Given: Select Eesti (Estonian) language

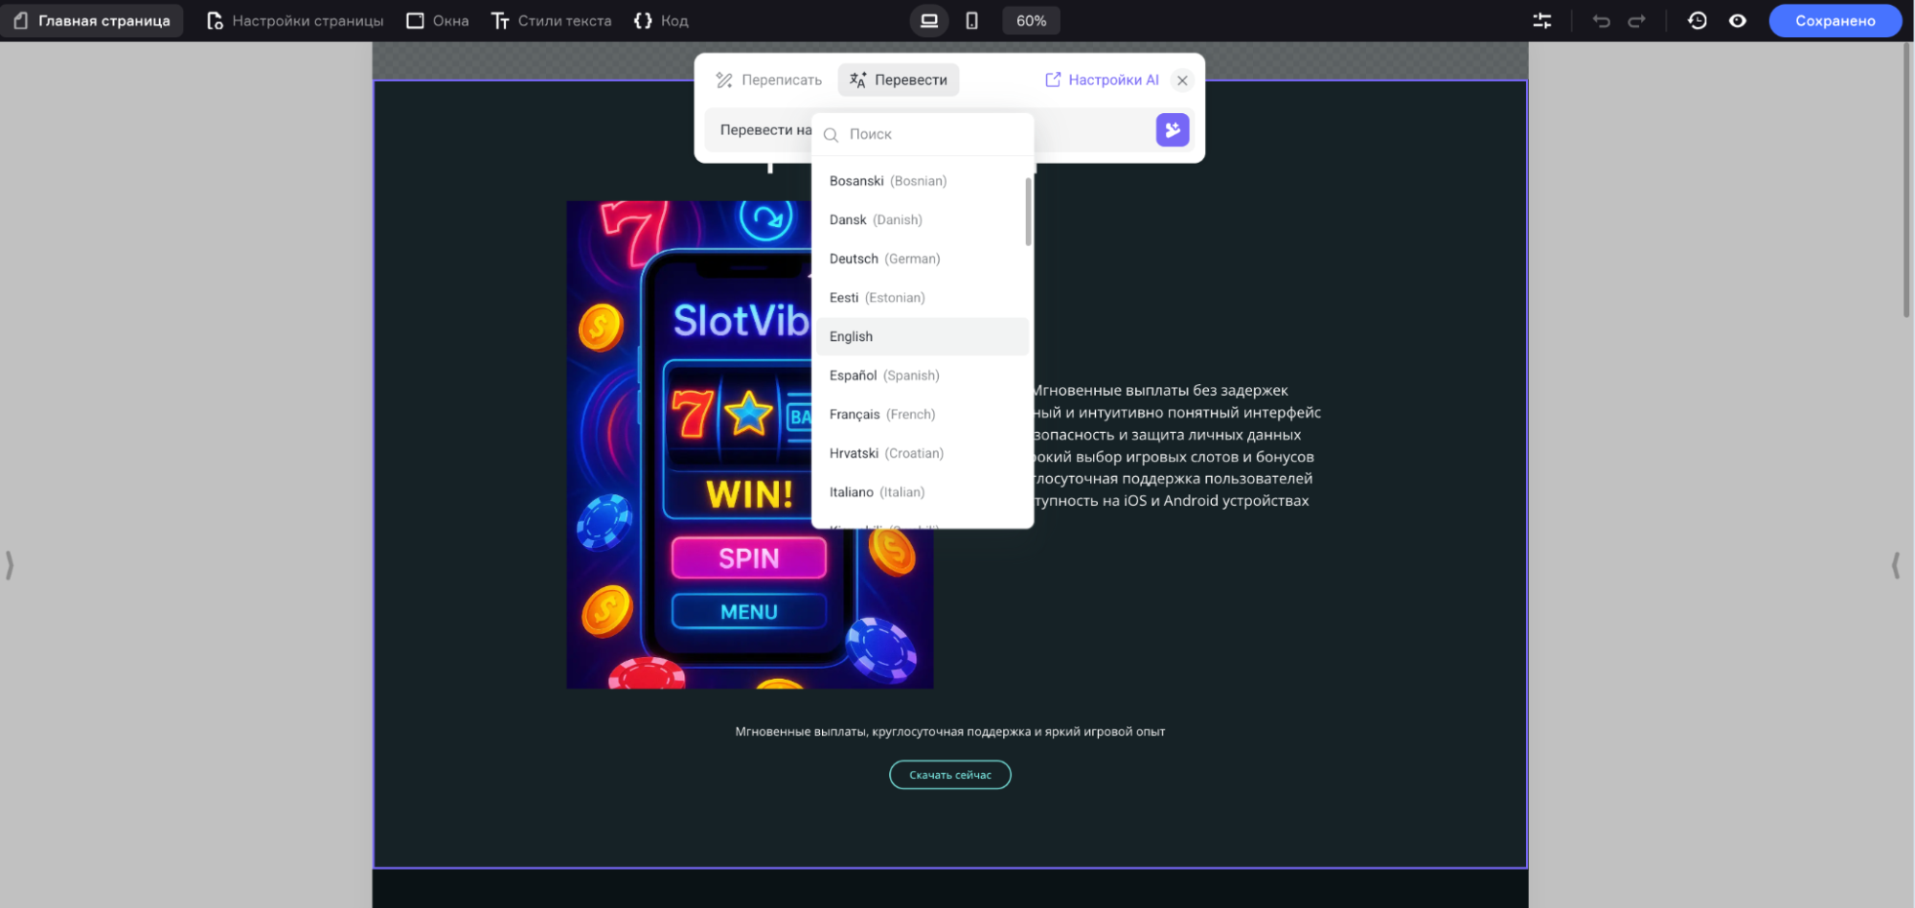Looking at the screenshot, I should pos(922,298).
